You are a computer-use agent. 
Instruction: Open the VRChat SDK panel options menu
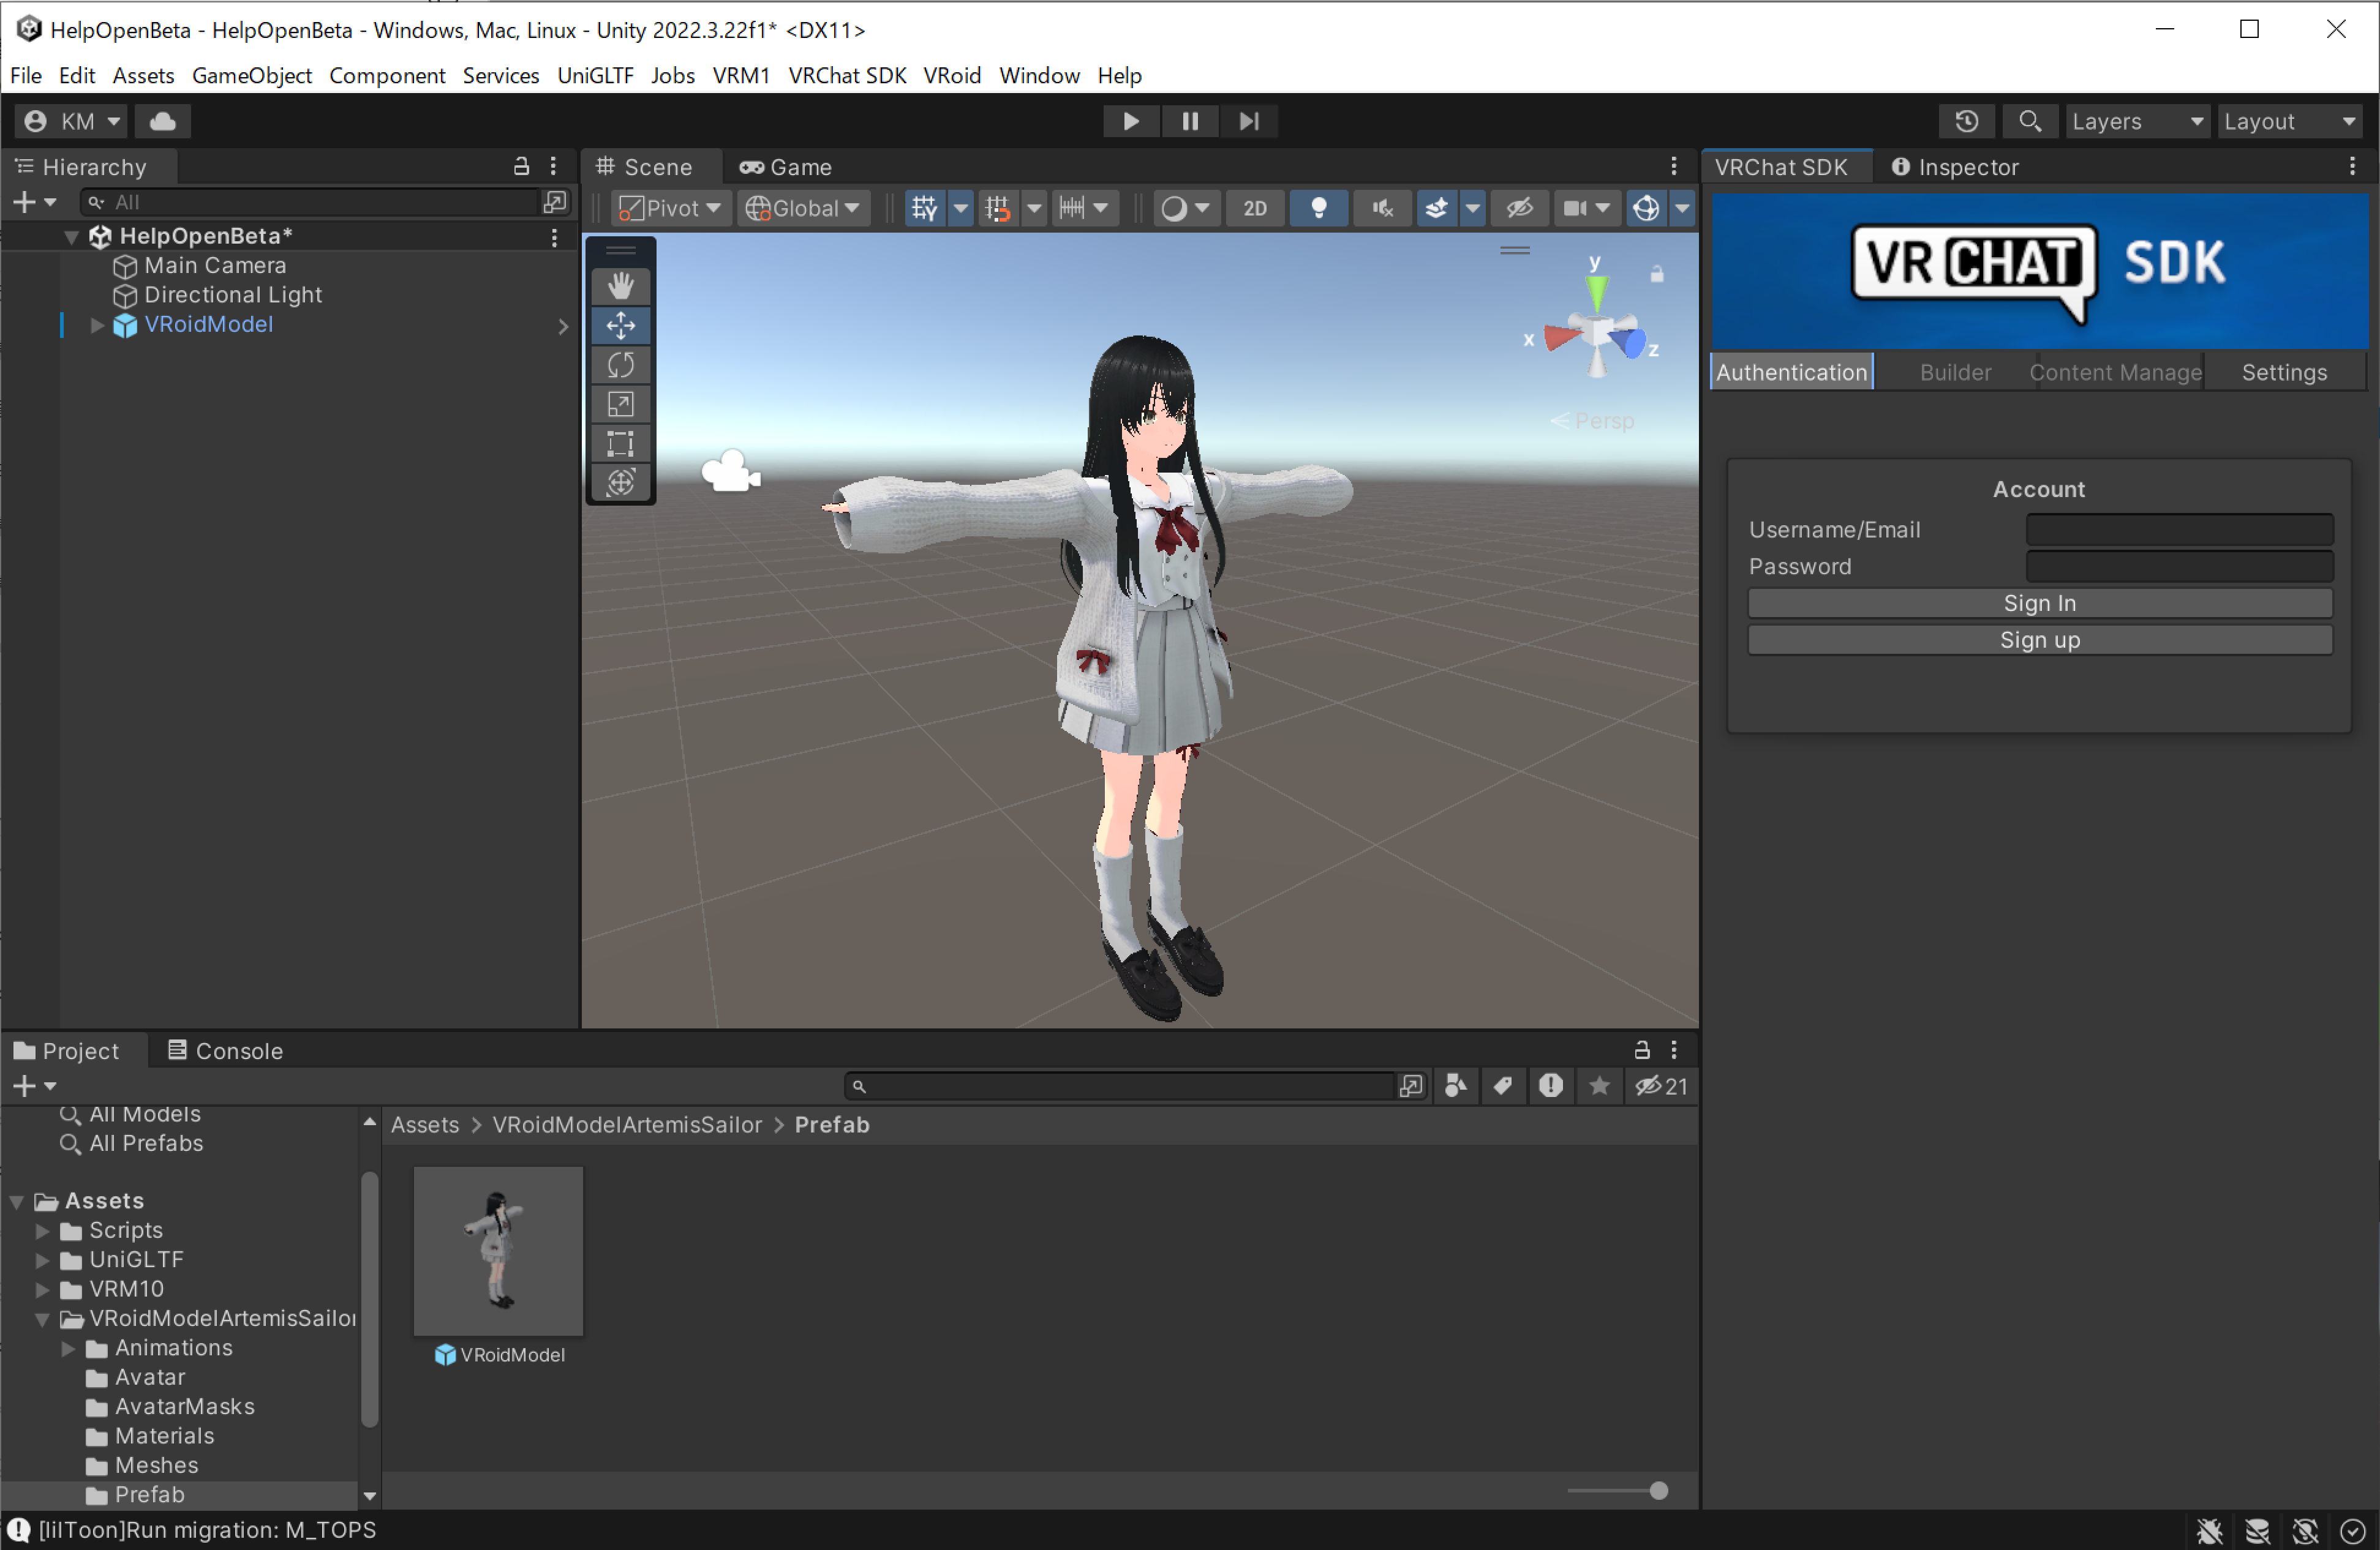click(x=2352, y=167)
